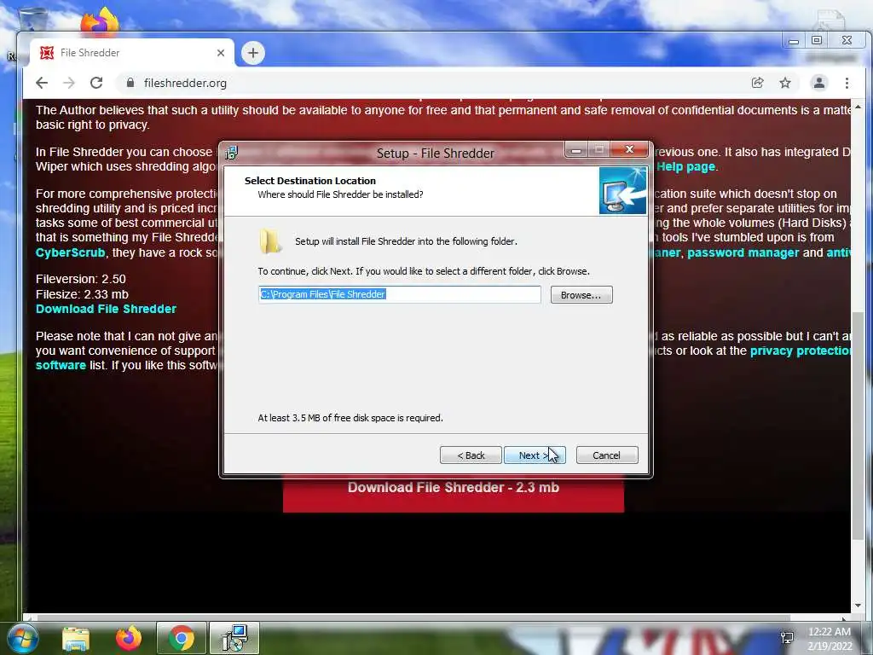Click the yellow folder icon in Setup
Viewport: 873px width, 655px height.
pos(270,241)
